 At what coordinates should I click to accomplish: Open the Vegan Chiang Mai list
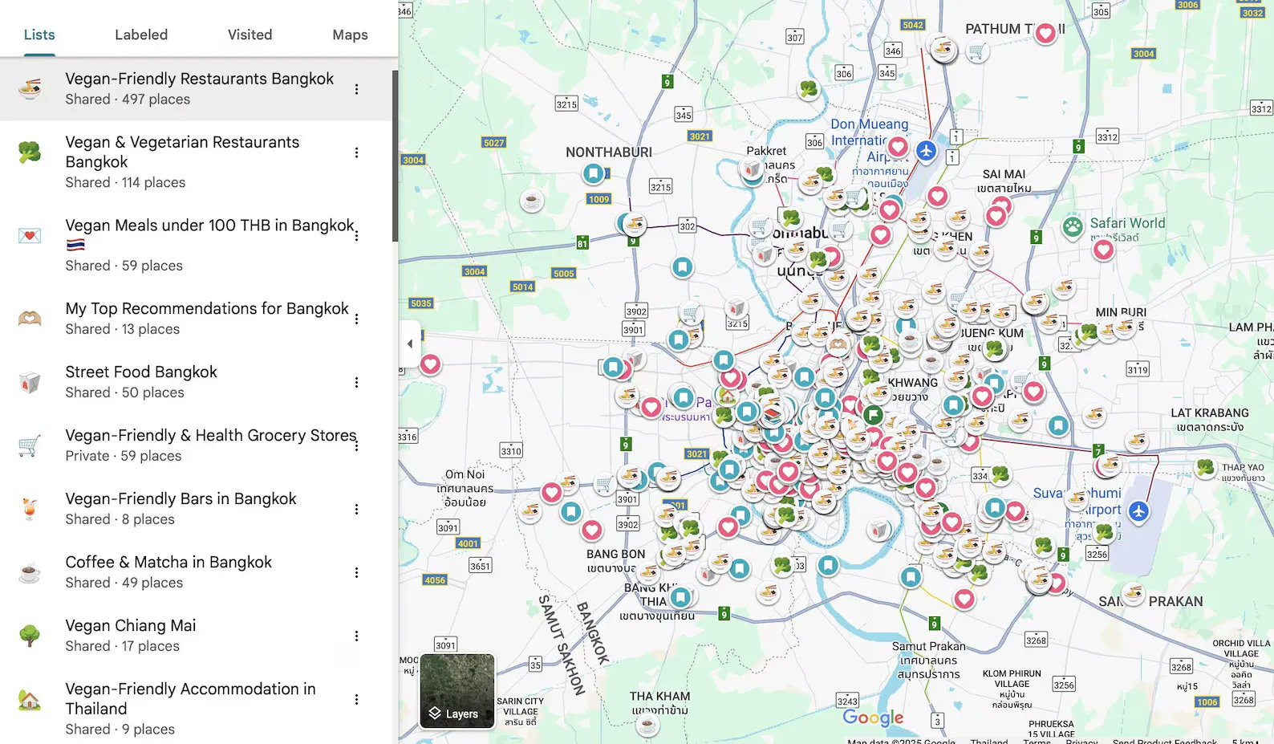(196, 636)
